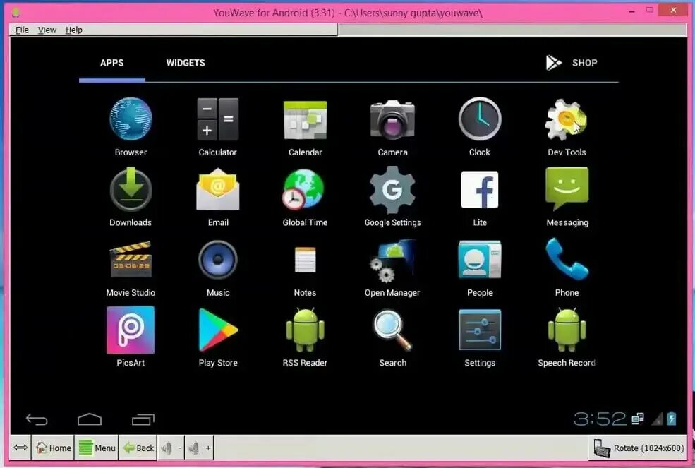Tap the Android home navigation outline
Screen dimensions: 695x468
(x=90, y=419)
